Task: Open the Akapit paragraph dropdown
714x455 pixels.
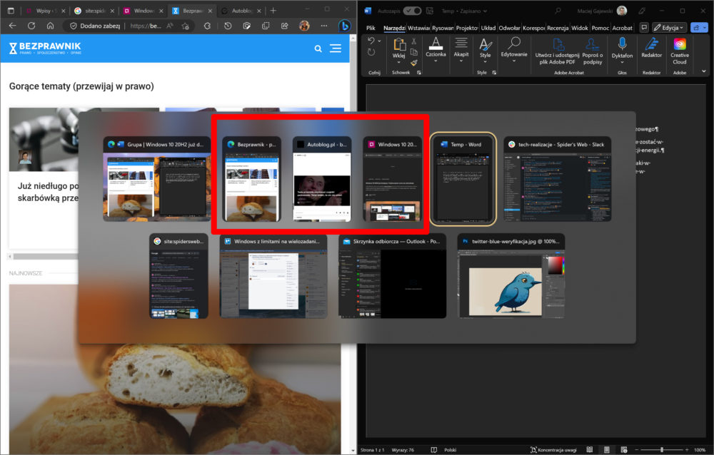Action: click(x=461, y=50)
